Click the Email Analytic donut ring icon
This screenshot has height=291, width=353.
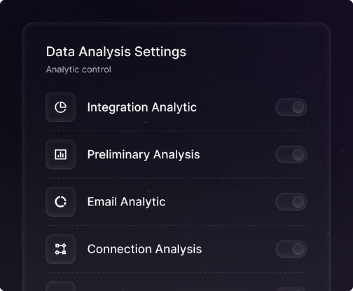(x=61, y=202)
